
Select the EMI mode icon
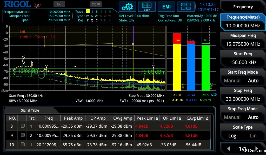point(166,7)
